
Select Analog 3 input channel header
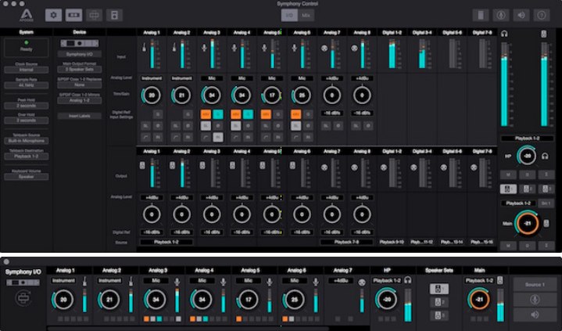coord(212,32)
